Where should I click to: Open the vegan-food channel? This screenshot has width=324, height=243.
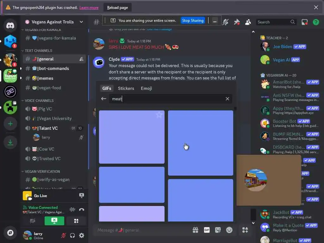pos(54,88)
